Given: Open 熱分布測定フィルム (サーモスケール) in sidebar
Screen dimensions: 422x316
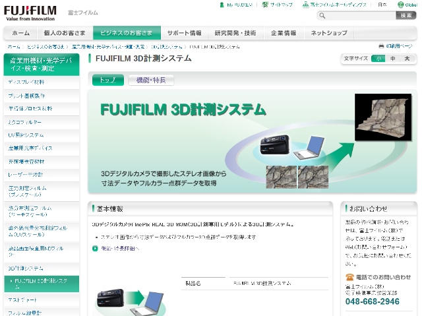Looking at the screenshot, I should point(42,211).
